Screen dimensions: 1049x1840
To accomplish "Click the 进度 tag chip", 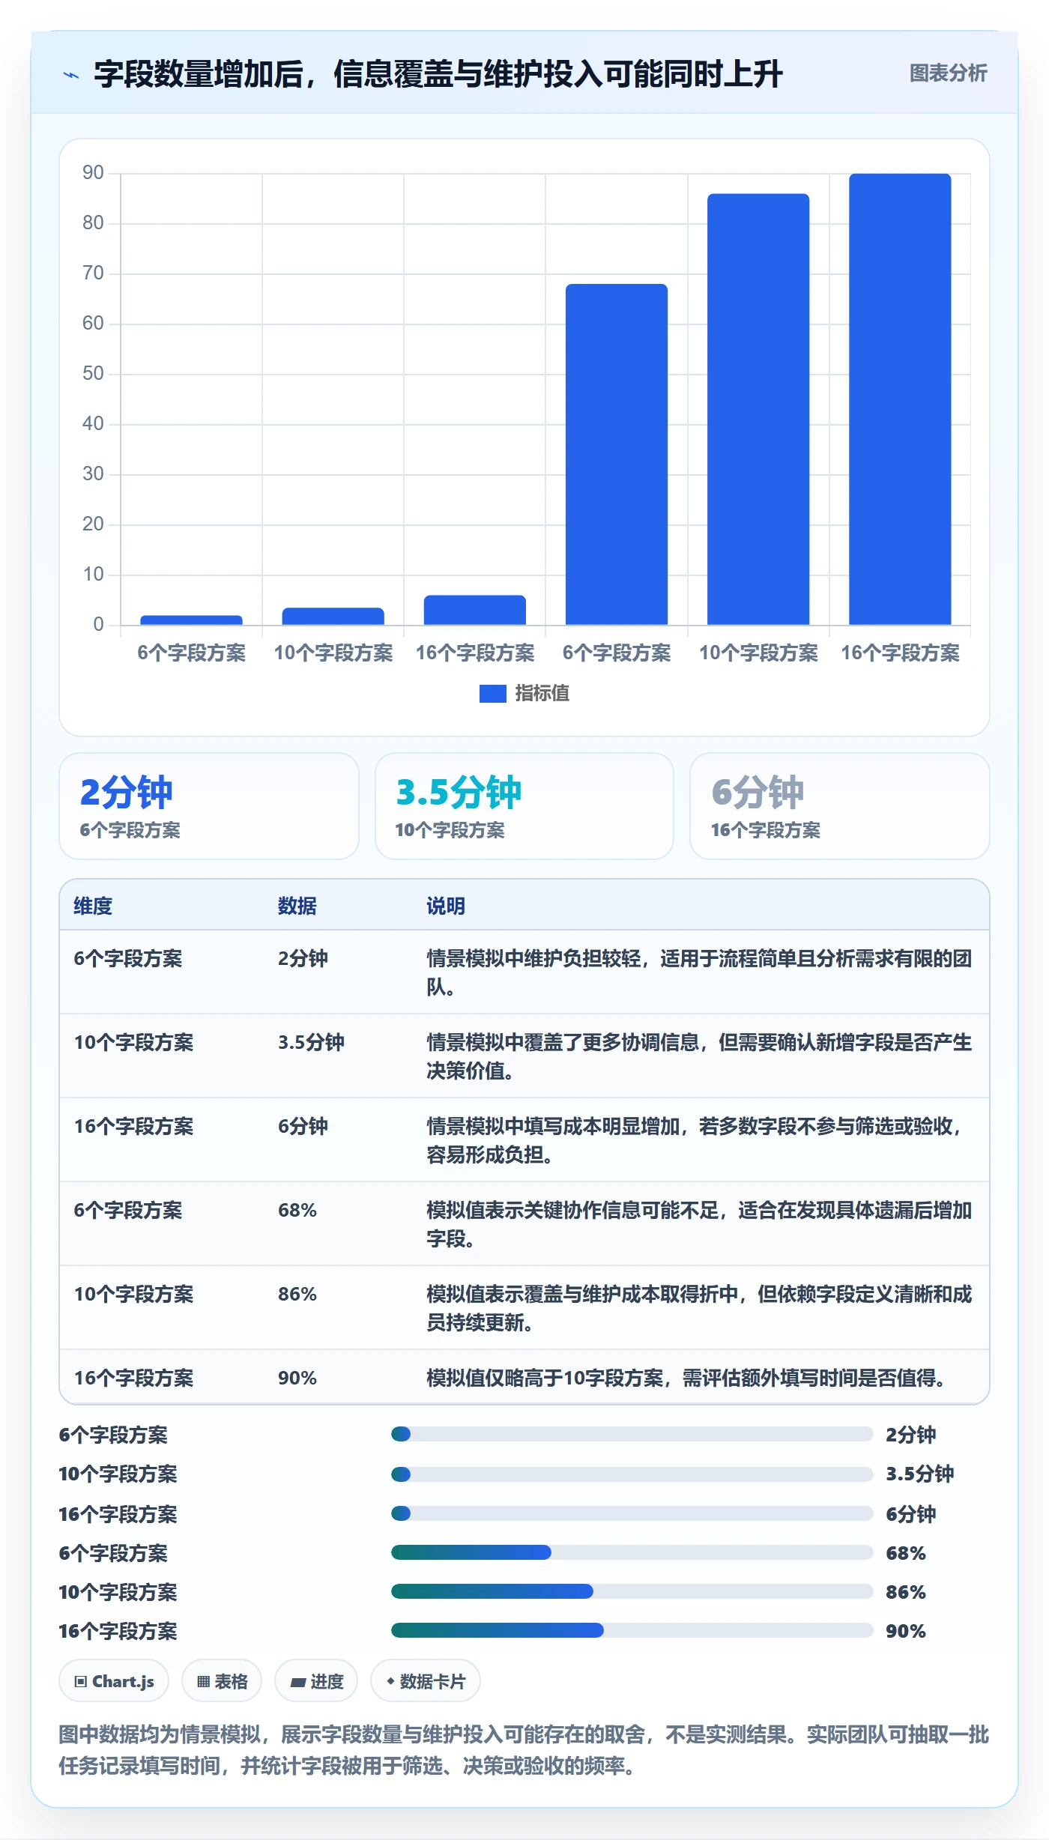I will [316, 1681].
